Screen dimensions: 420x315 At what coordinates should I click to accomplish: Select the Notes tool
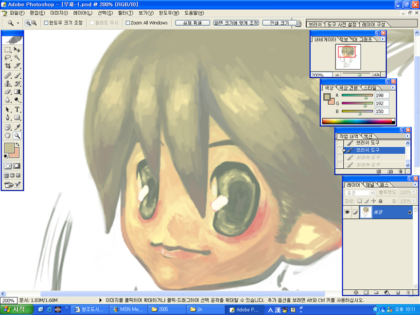[x=8, y=127]
